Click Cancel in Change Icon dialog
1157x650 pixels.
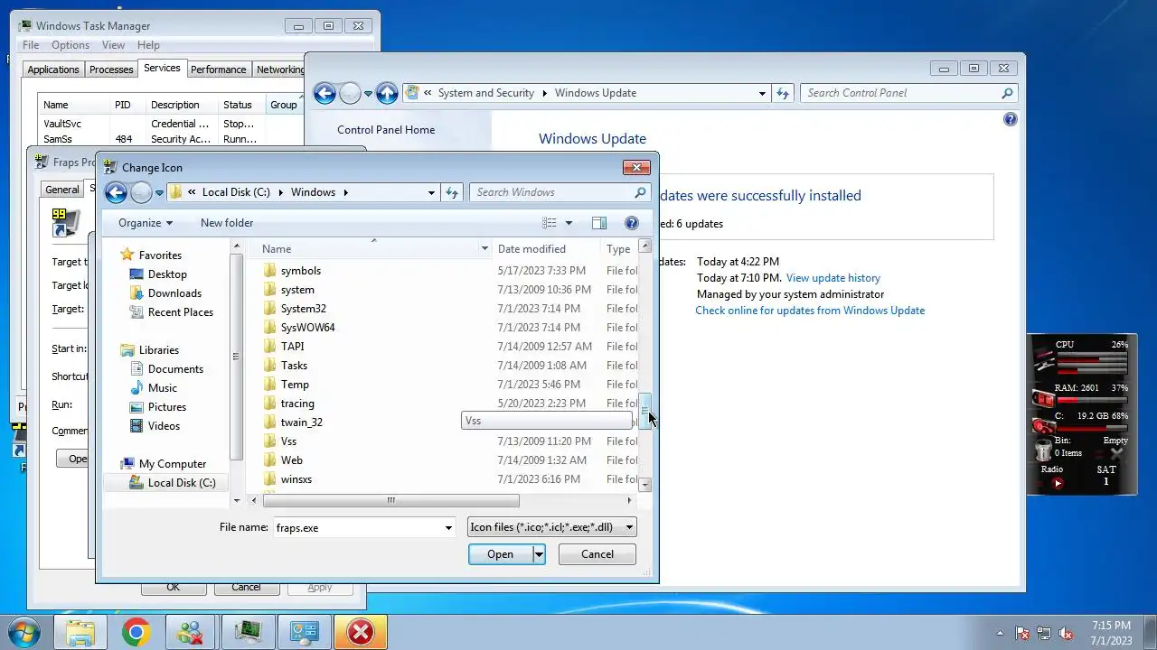point(597,554)
